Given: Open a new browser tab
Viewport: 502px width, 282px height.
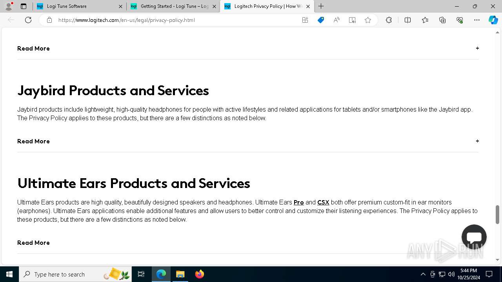Looking at the screenshot, I should click(321, 6).
